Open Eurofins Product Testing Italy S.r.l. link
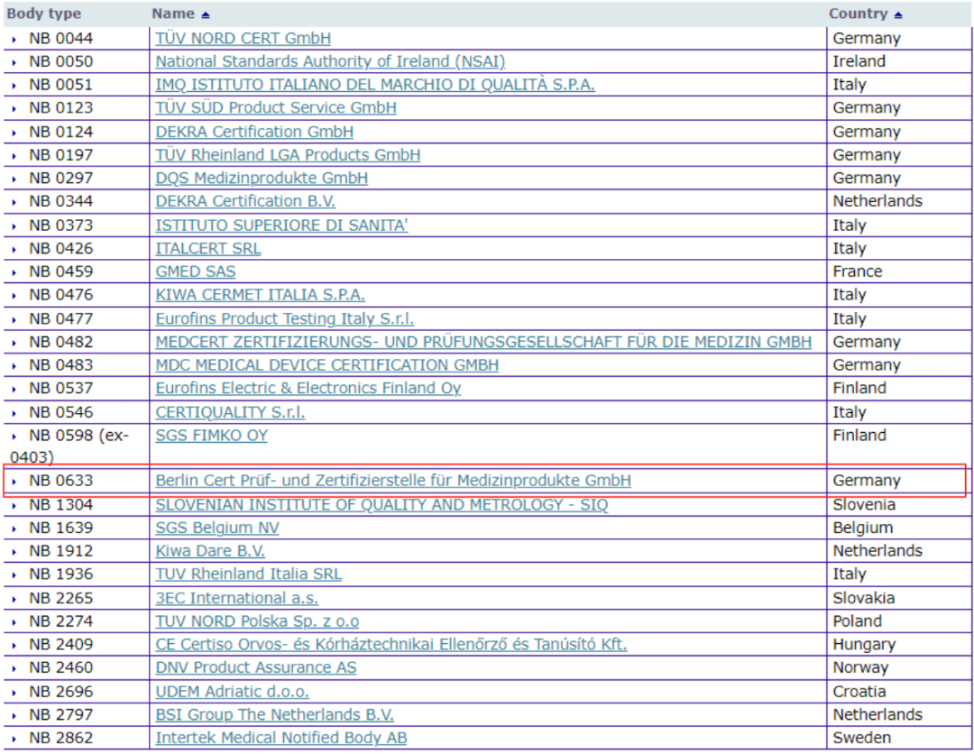Viewport: 974px width, 754px height. coord(284,318)
